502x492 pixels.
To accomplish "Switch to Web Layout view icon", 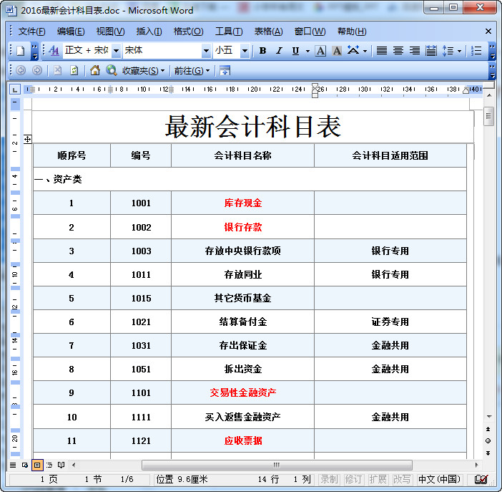I will coord(25,465).
